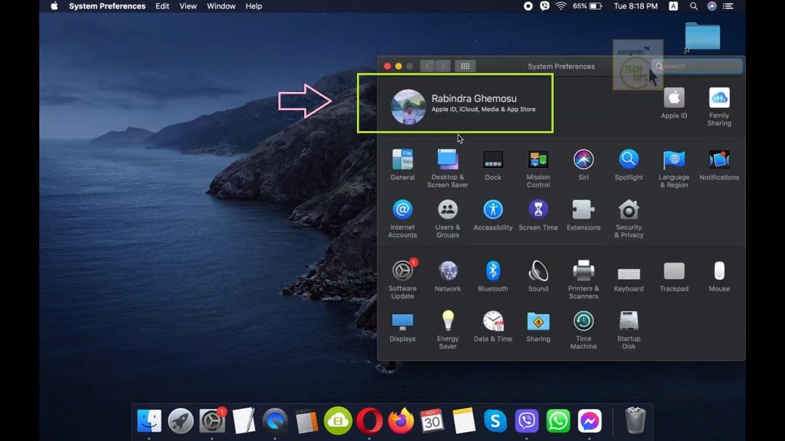Open WhatsApp from the Dock
This screenshot has width=785, height=441.
pyautogui.click(x=558, y=421)
